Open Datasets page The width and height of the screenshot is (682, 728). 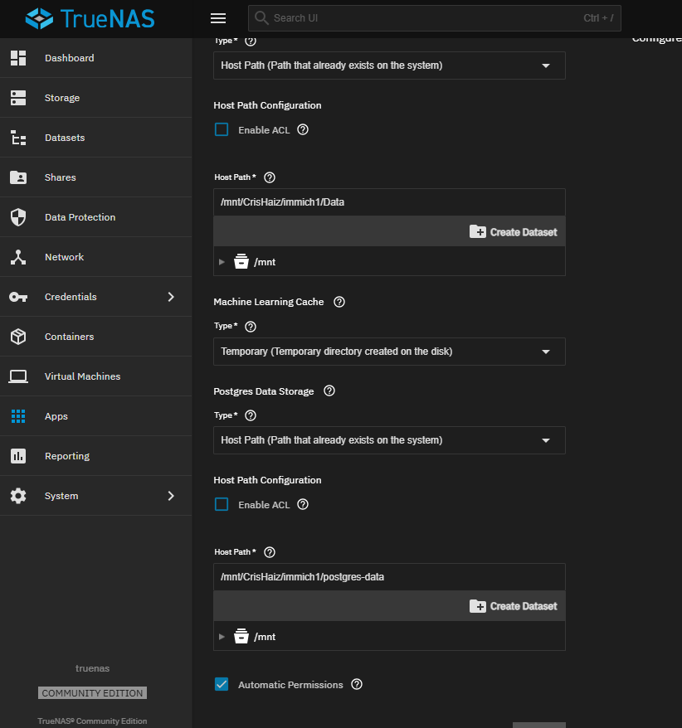(x=95, y=138)
